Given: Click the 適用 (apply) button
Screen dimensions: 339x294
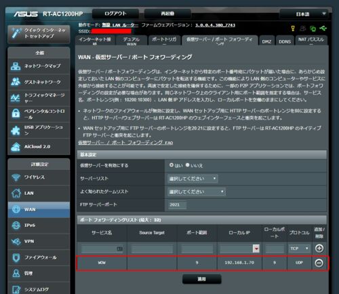Looking at the screenshot, I should click(201, 279).
